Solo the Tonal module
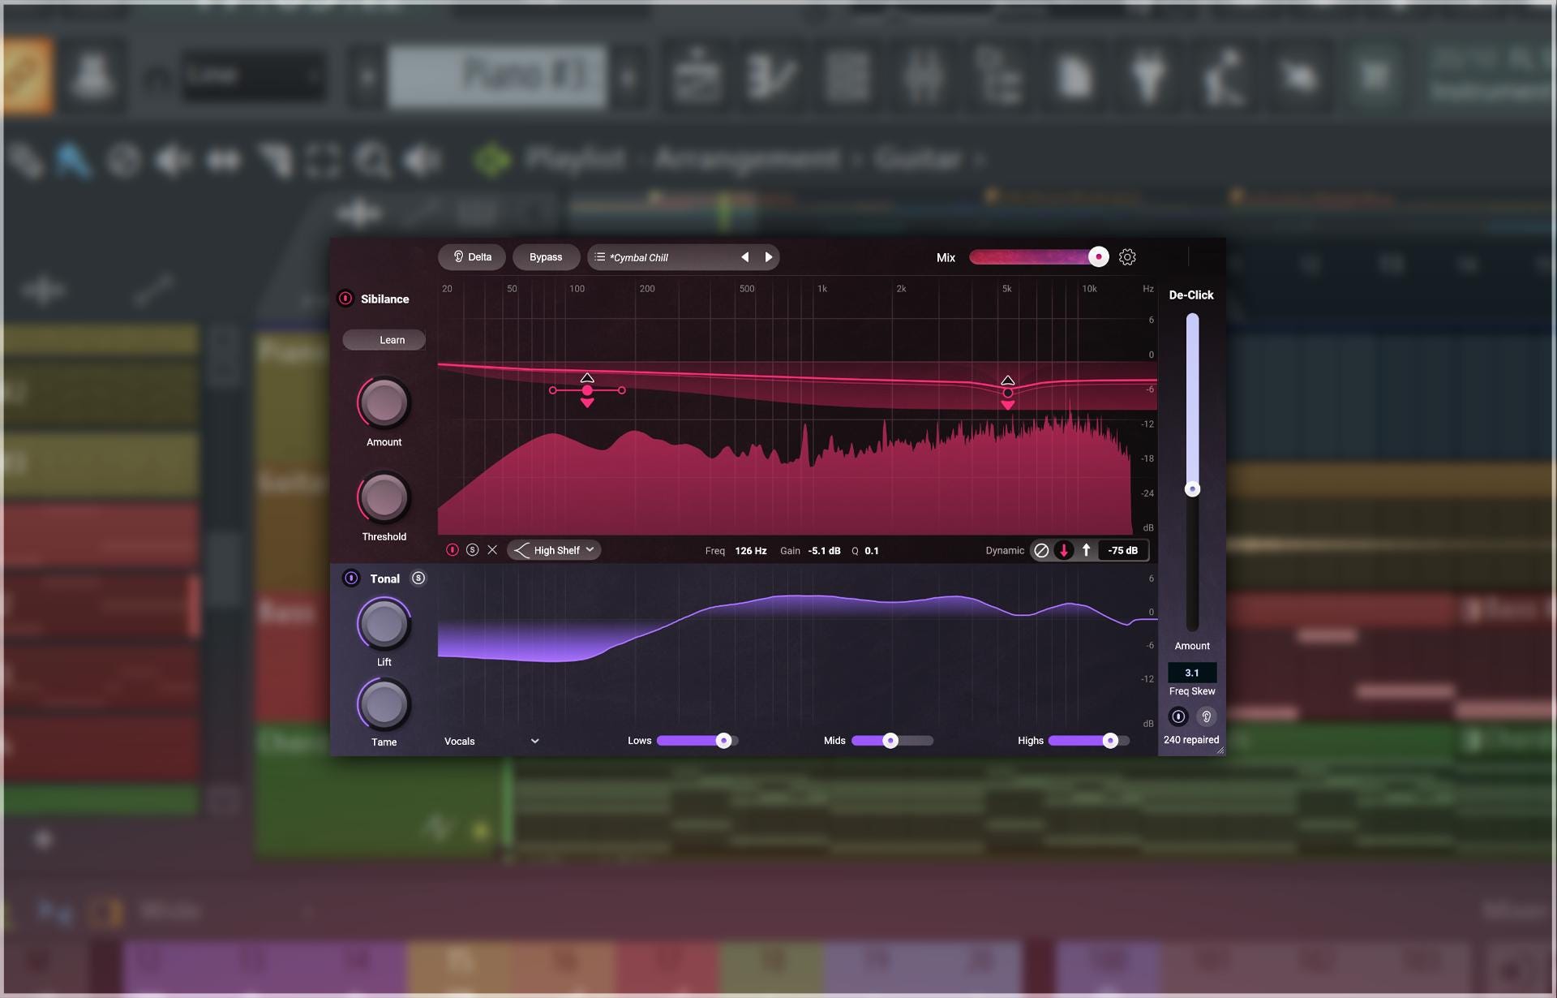Image resolution: width=1557 pixels, height=998 pixels. [x=418, y=579]
